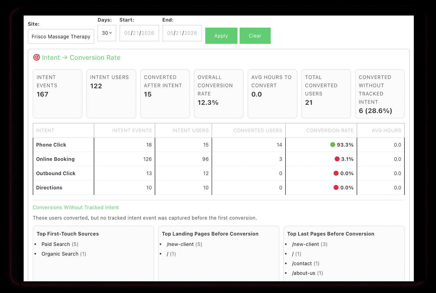Click the Converted Without Tracked Intent card
The width and height of the screenshot is (436, 293).
pyautogui.click(x=380, y=94)
